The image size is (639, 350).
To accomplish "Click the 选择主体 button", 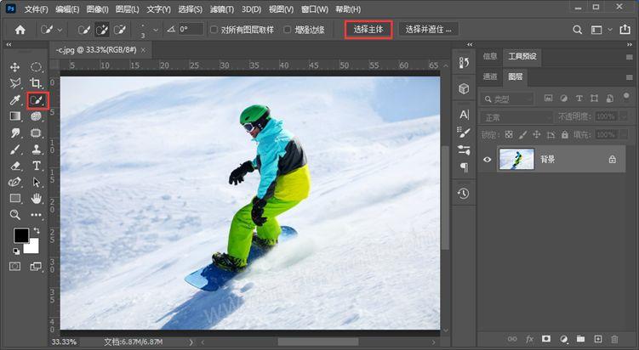I will pos(368,30).
